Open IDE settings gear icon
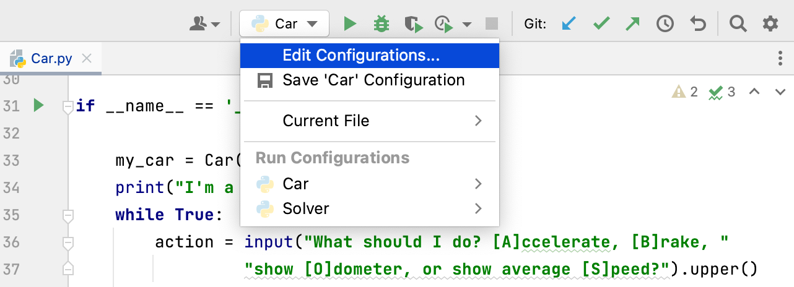This screenshot has width=794, height=287. click(x=770, y=24)
